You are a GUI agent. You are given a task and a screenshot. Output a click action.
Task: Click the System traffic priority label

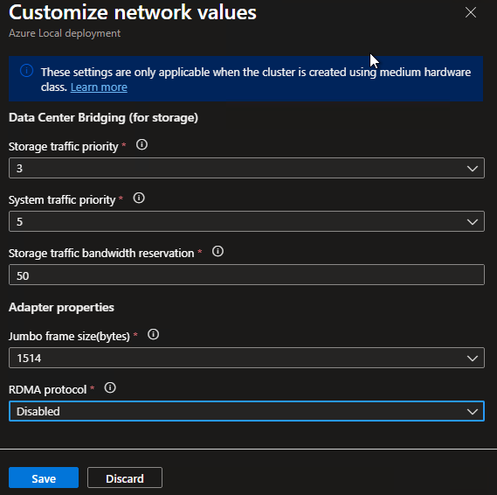(62, 200)
